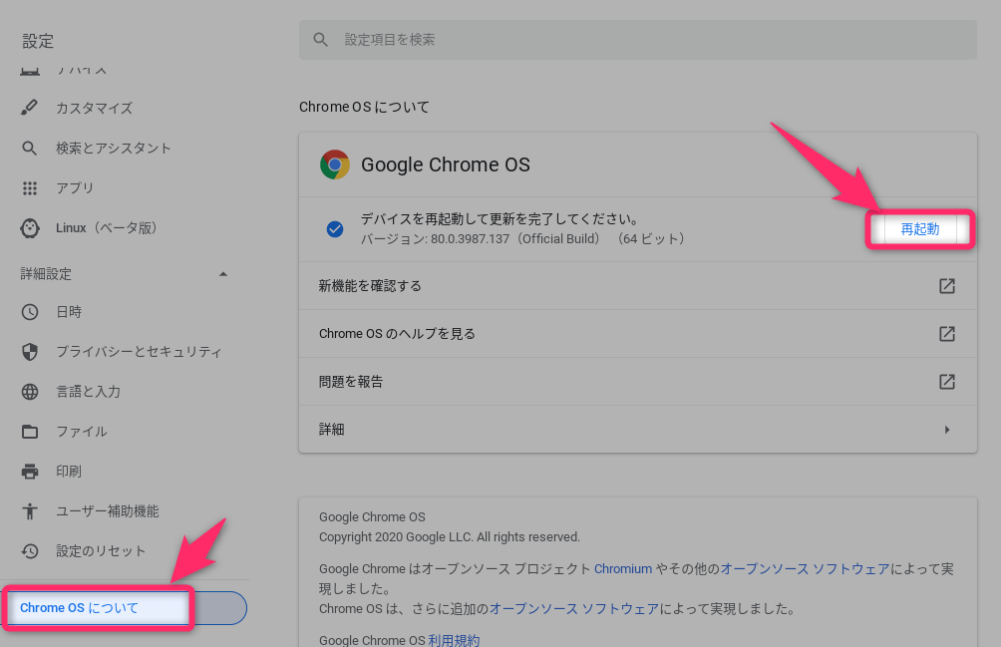Click the clock icon beside 日時
1001x647 pixels.
click(x=29, y=312)
